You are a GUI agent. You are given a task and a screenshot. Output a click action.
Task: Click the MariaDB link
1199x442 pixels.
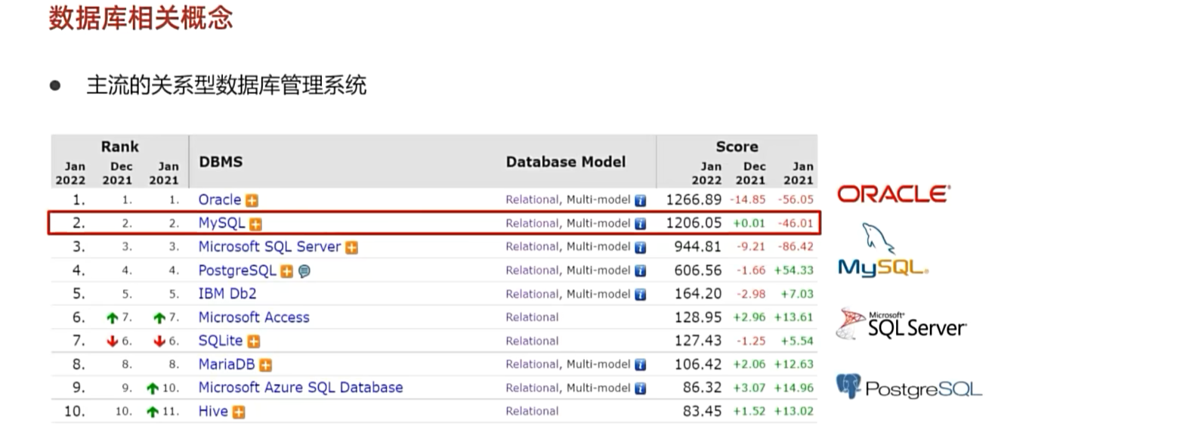coord(227,364)
